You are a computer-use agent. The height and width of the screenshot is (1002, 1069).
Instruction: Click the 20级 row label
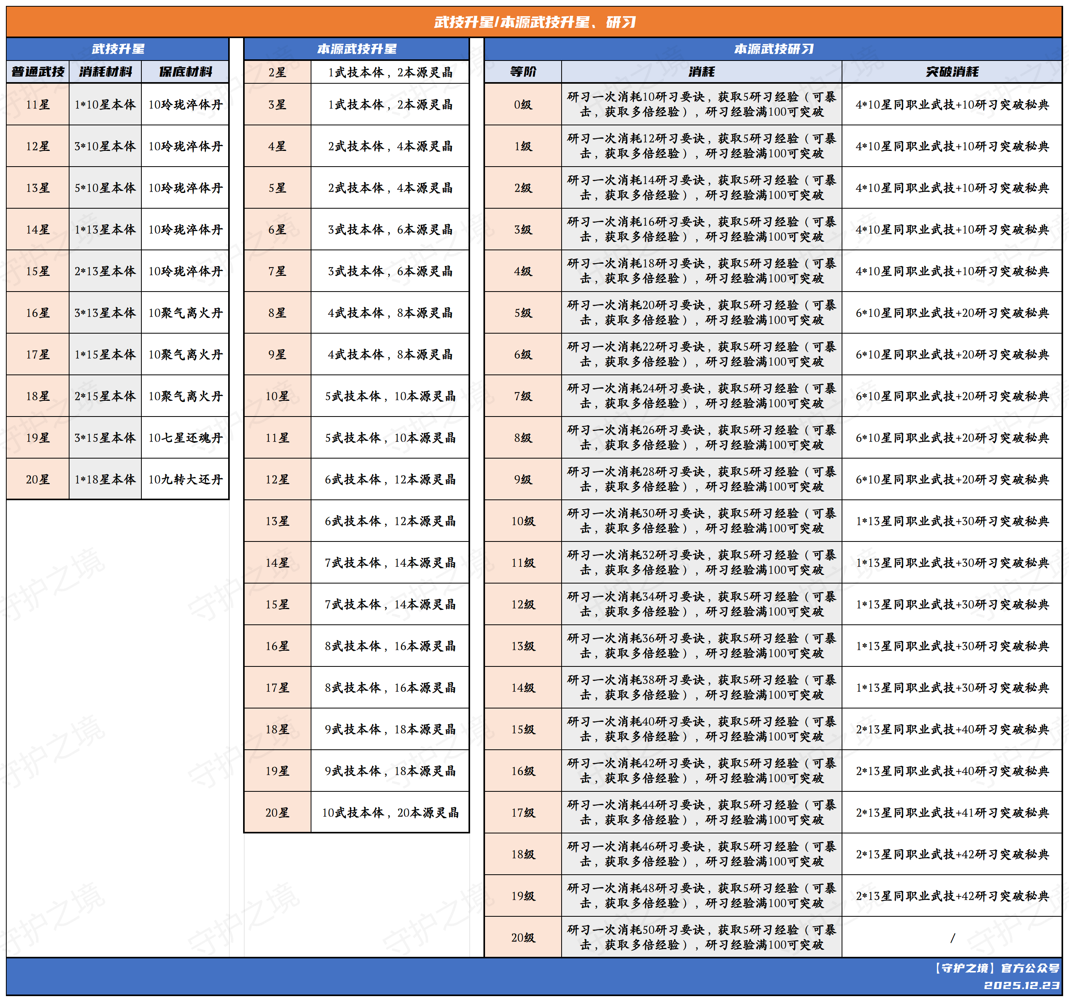click(x=523, y=938)
